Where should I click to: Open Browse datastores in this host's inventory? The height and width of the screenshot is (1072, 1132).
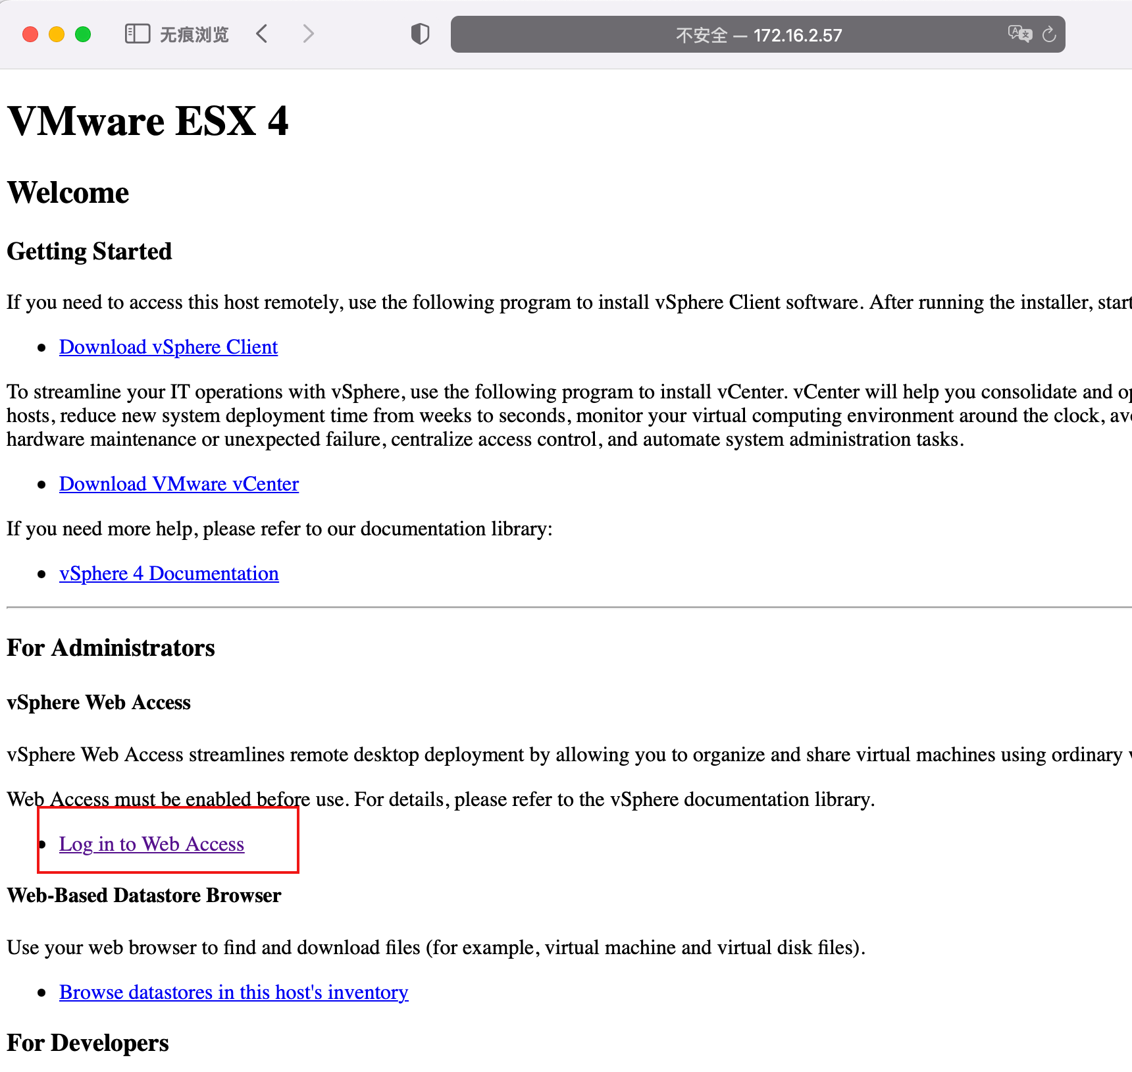pos(233,992)
